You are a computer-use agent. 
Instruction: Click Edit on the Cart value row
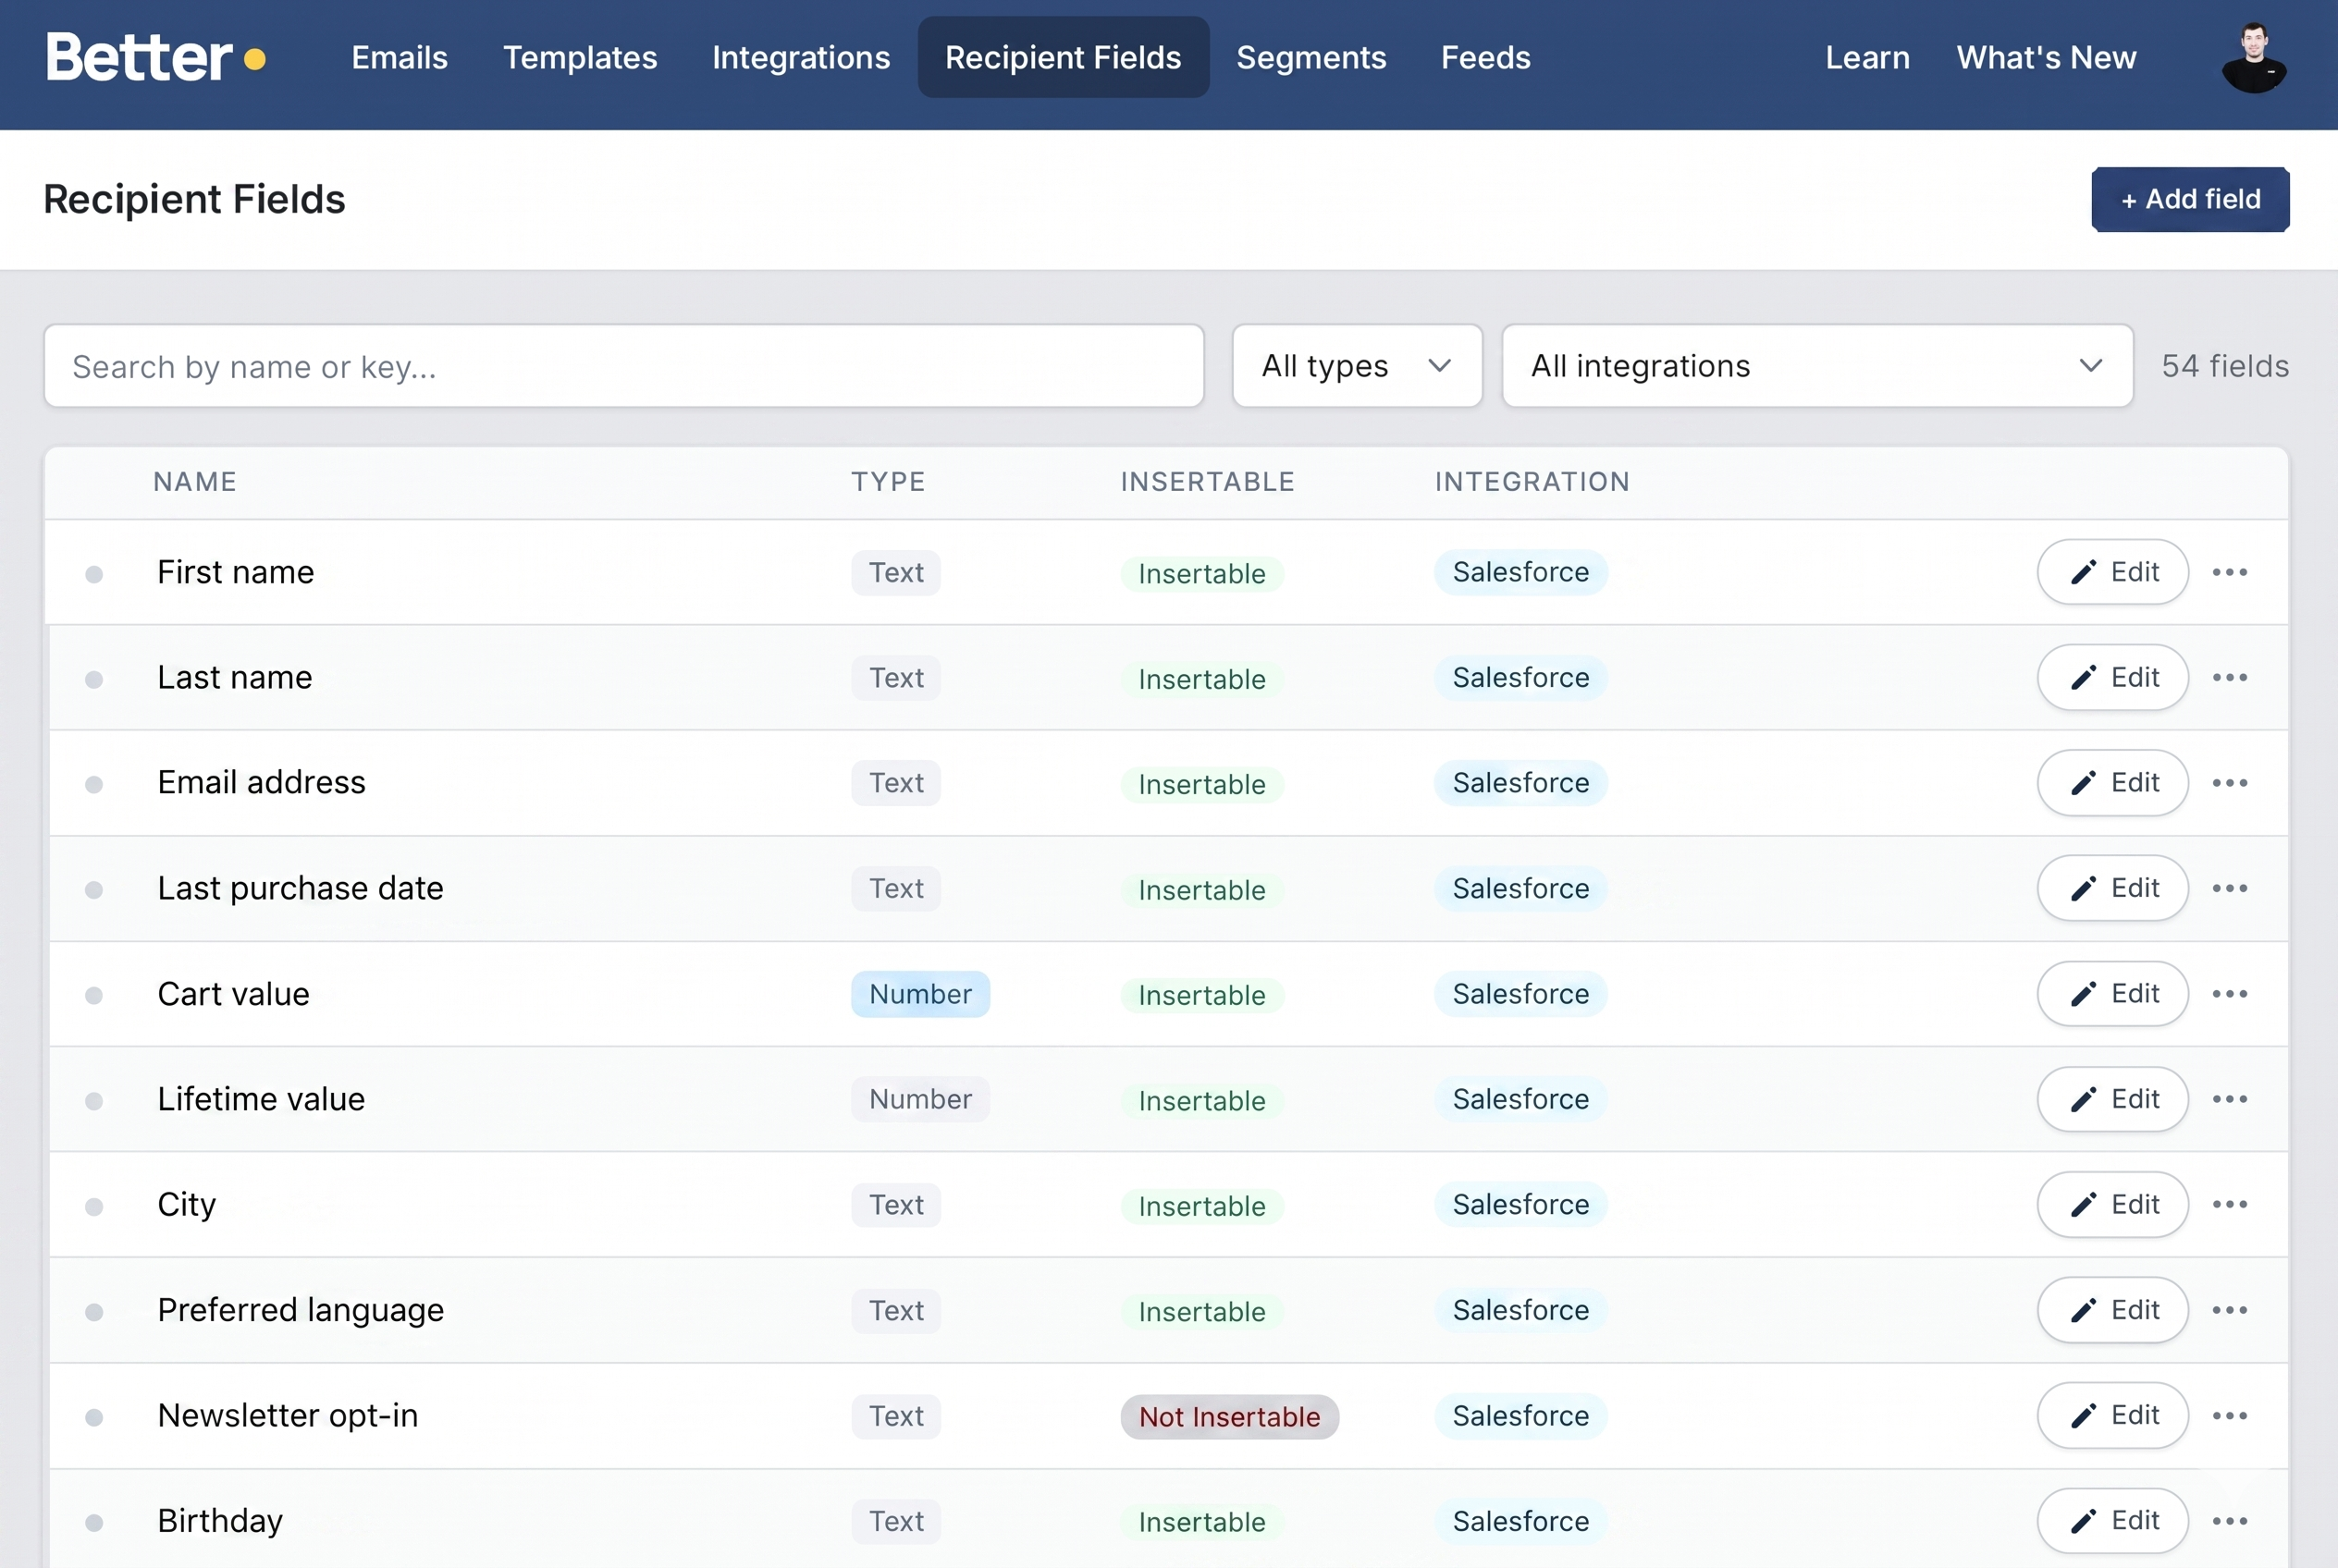[x=2113, y=994]
